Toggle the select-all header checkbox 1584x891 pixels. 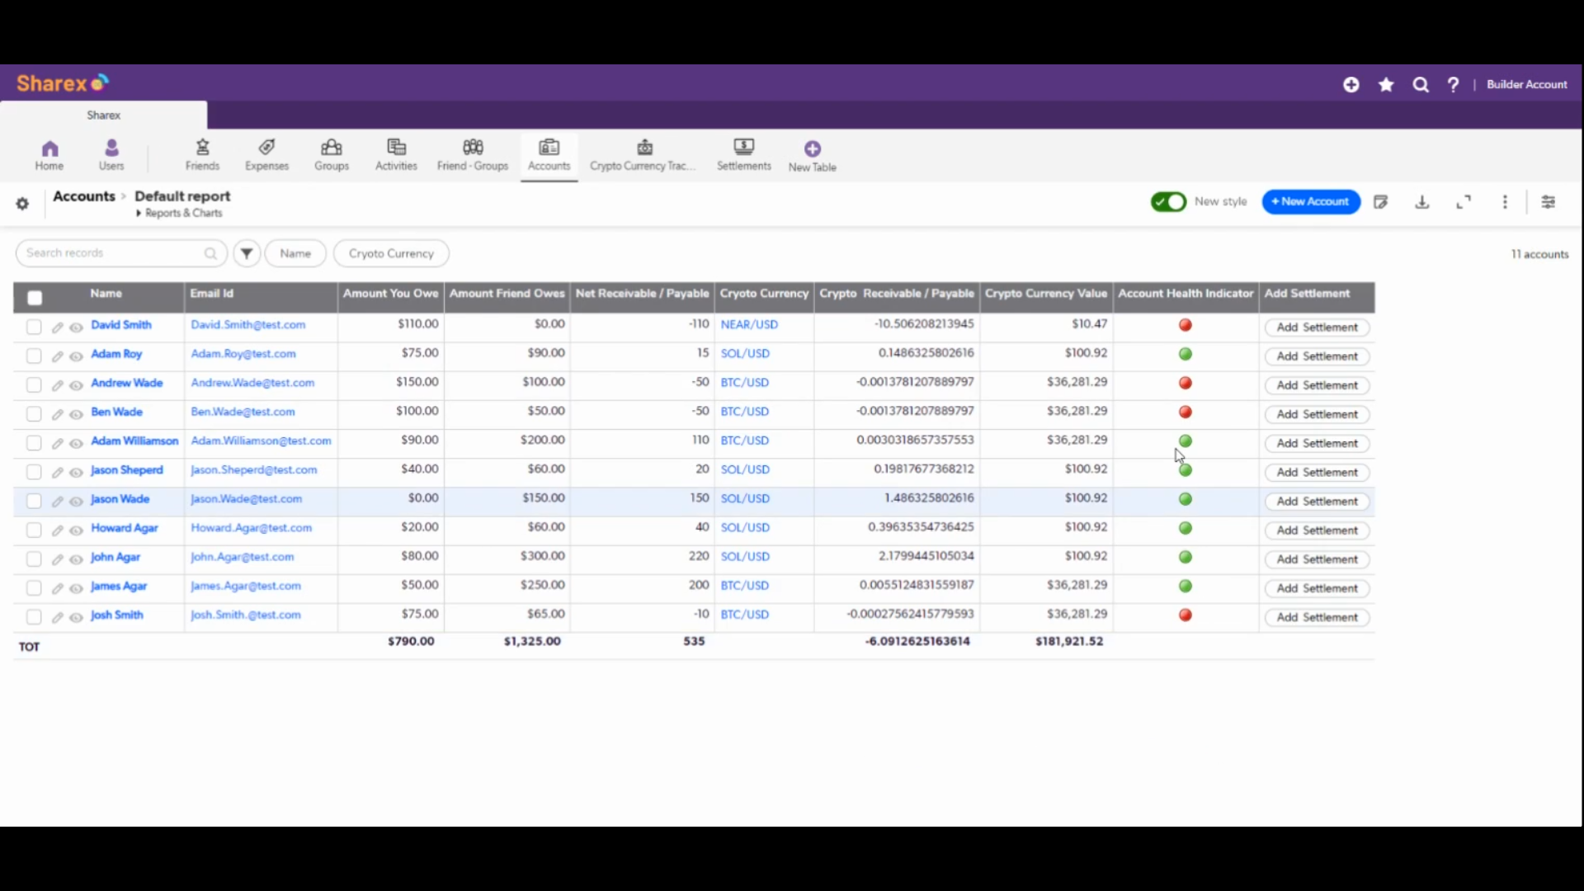(x=35, y=298)
